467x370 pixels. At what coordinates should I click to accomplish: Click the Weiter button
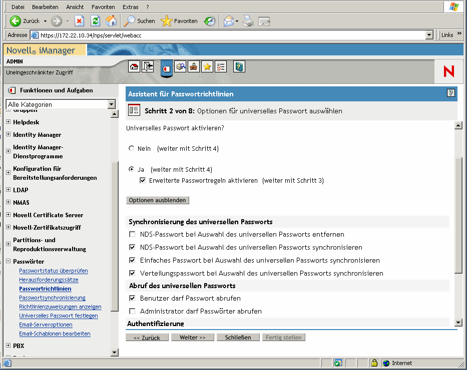click(x=192, y=337)
